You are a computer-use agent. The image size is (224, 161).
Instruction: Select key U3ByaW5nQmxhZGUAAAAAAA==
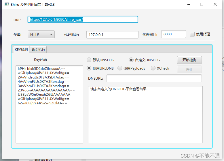coord(46,95)
